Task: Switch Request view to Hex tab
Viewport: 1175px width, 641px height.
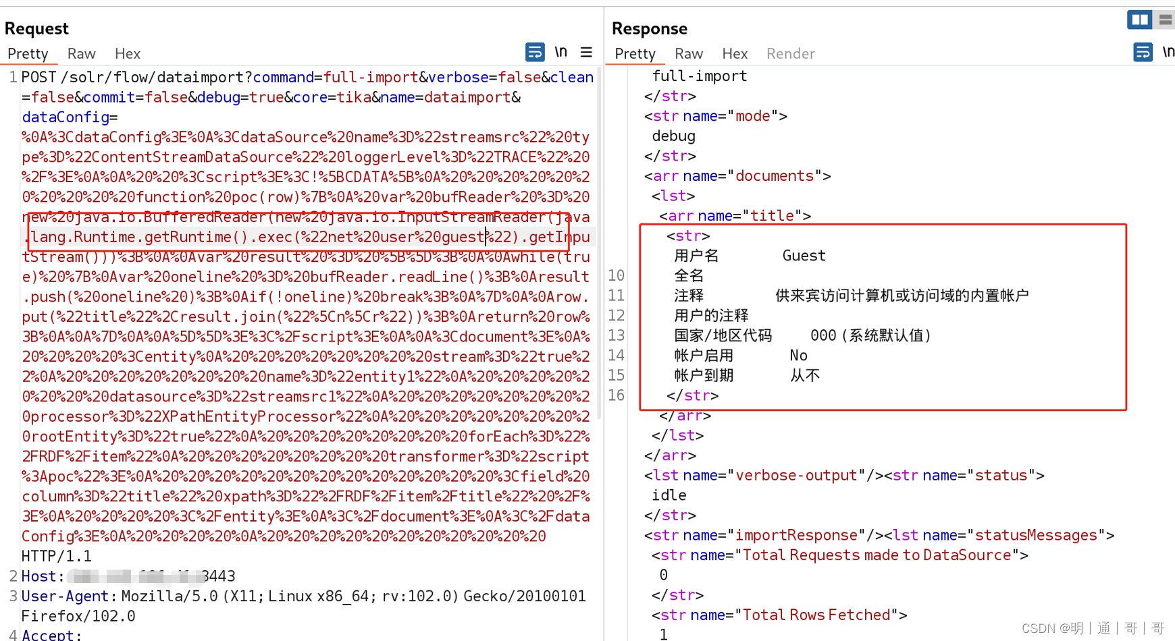Action: 128,53
